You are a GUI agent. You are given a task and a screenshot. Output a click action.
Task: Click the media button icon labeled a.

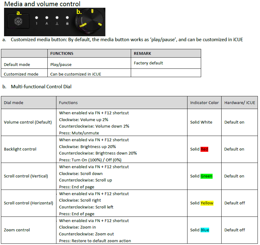18,21
